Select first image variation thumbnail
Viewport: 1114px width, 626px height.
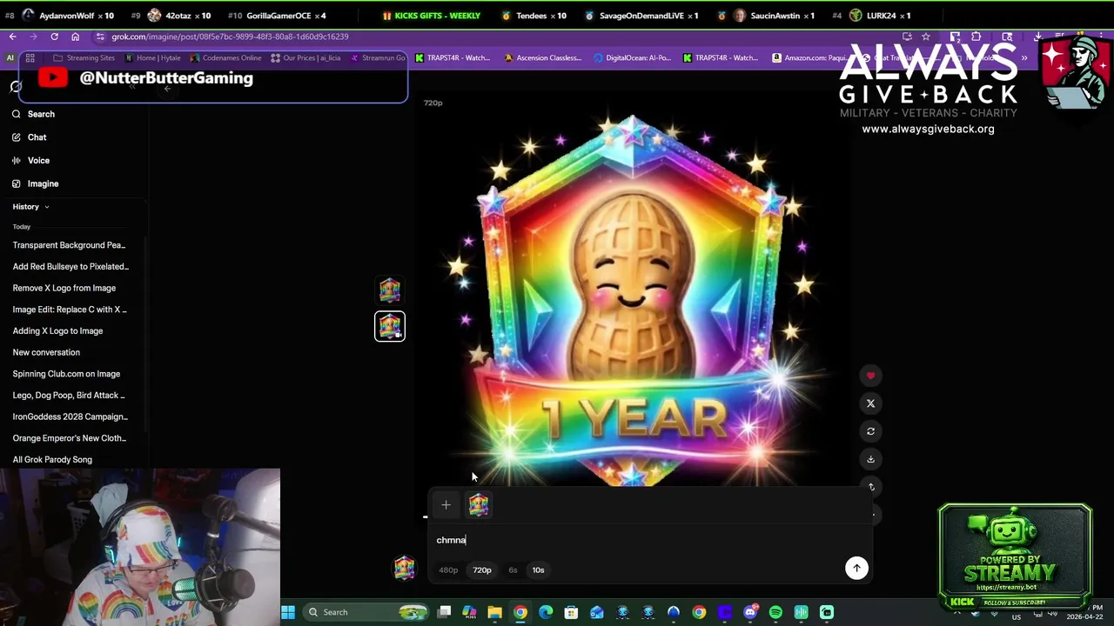click(x=390, y=290)
